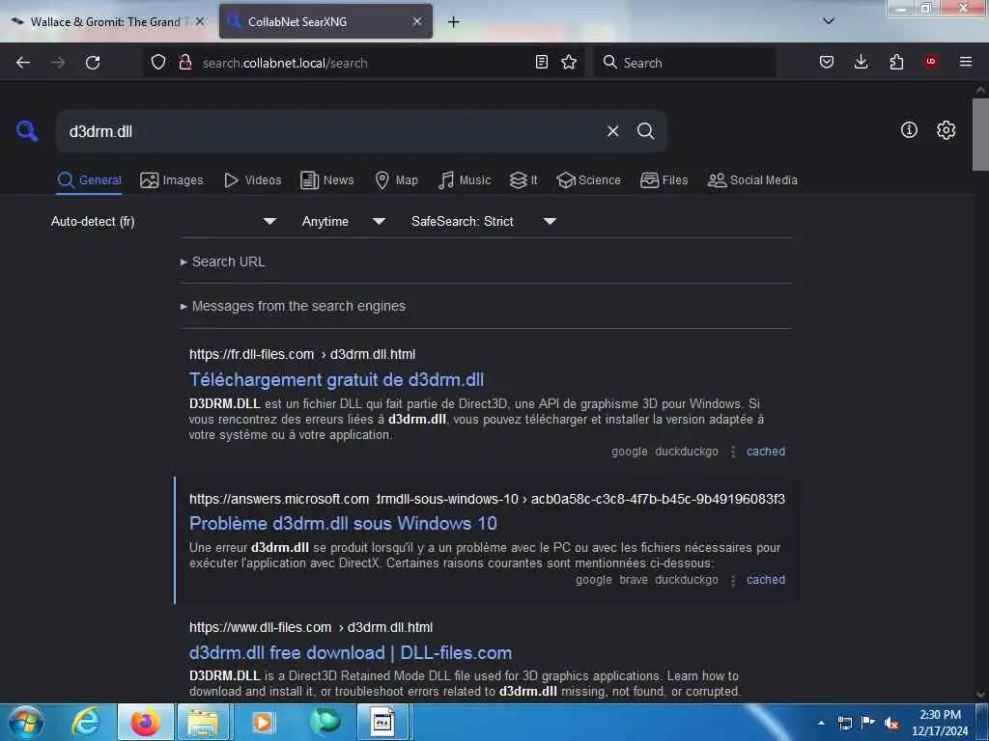Image resolution: width=989 pixels, height=741 pixels.
Task: Open Windows Media Player in taskbar
Action: (263, 722)
